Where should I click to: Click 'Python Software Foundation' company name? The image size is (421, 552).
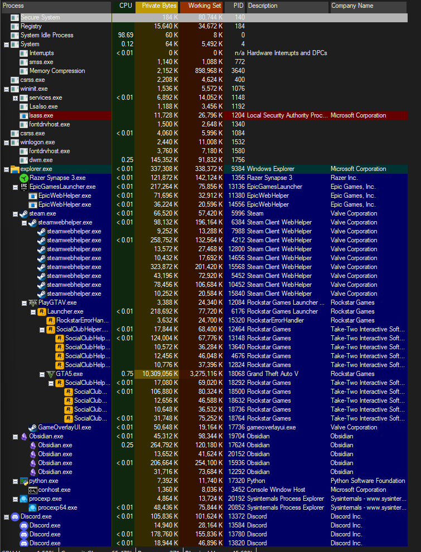point(368,481)
